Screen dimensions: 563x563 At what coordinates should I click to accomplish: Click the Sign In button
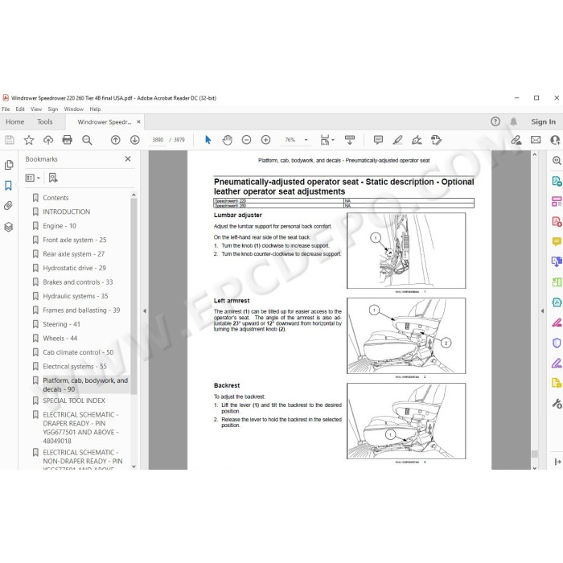[543, 121]
